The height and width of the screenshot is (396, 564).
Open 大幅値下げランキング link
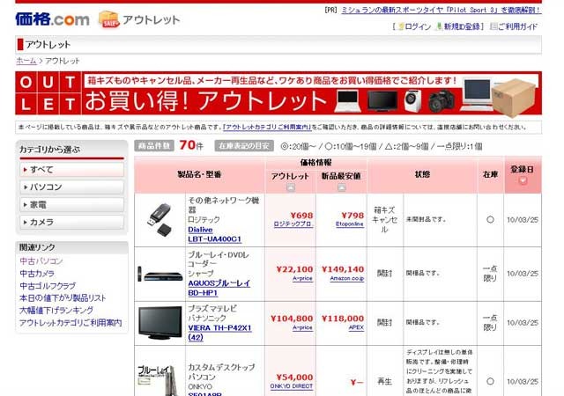[x=56, y=310]
